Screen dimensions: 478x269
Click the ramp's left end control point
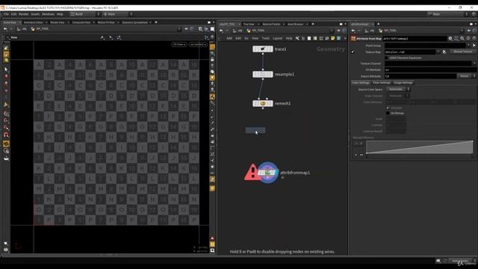367,152
